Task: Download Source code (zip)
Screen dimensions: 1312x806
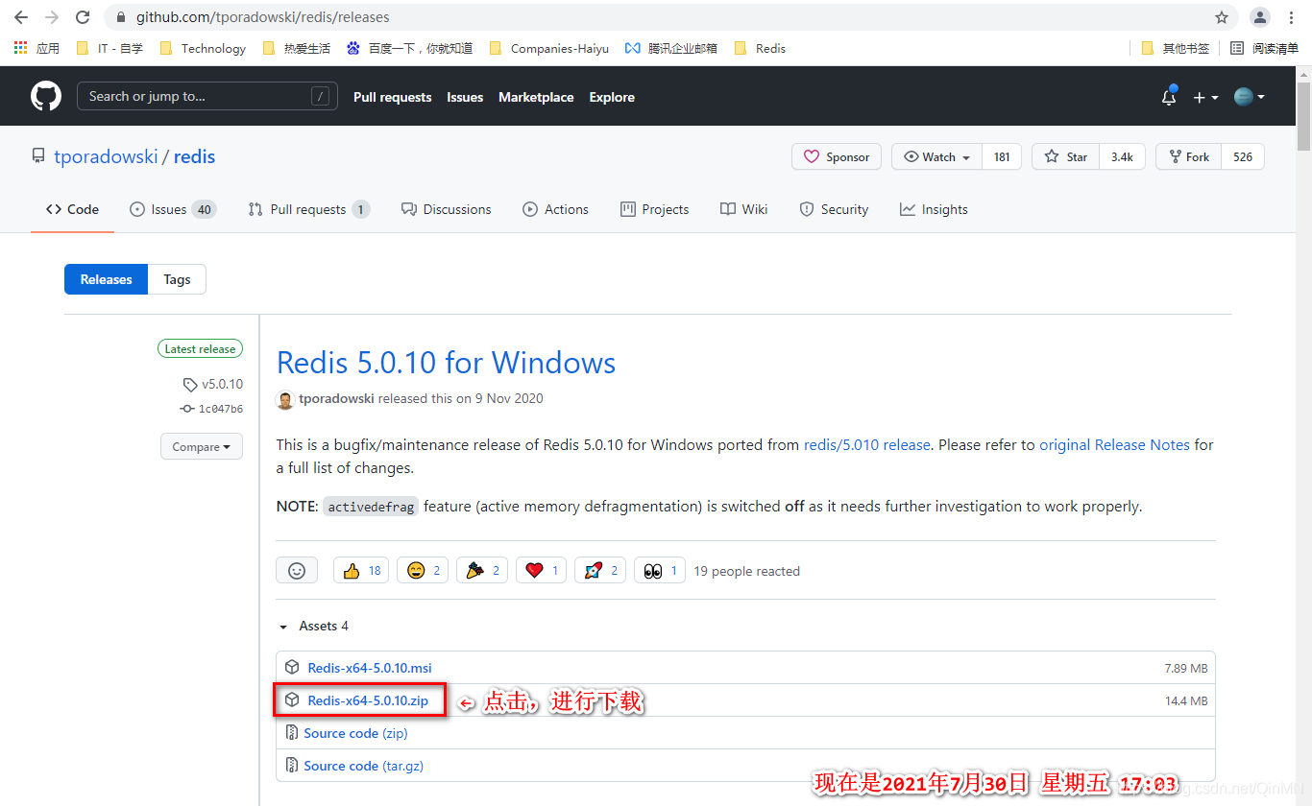Action: (x=355, y=733)
